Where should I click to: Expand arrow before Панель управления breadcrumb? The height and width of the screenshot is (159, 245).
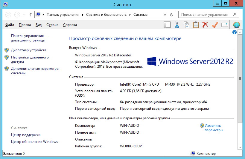pyautogui.click(x=43, y=15)
